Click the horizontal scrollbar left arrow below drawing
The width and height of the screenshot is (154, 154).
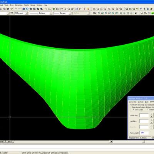[x=111, y=141]
